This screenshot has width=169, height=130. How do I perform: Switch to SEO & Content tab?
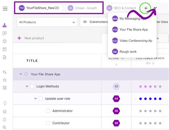point(122,8)
